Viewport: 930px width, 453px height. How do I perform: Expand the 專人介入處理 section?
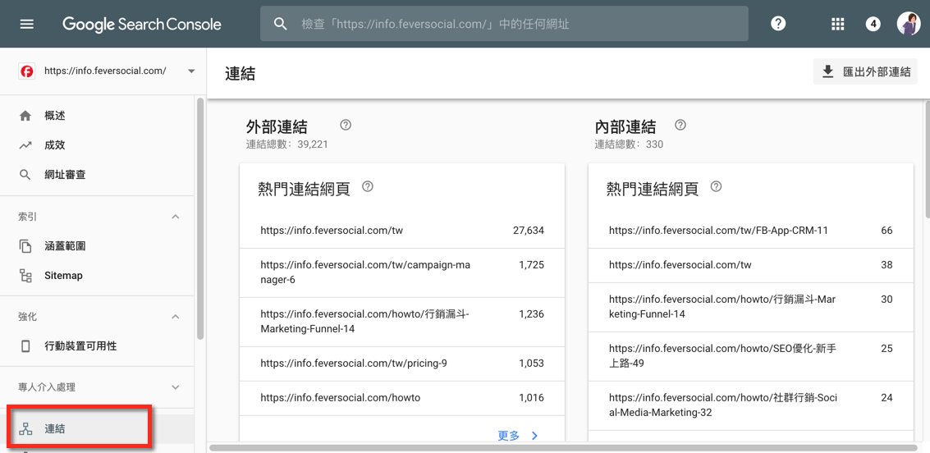click(x=175, y=387)
